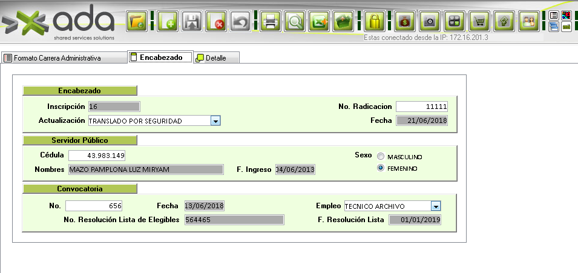Create a new record with plus icon

(168, 22)
